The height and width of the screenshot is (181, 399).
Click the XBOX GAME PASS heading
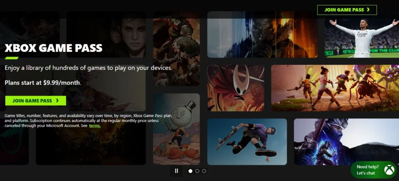(54, 48)
